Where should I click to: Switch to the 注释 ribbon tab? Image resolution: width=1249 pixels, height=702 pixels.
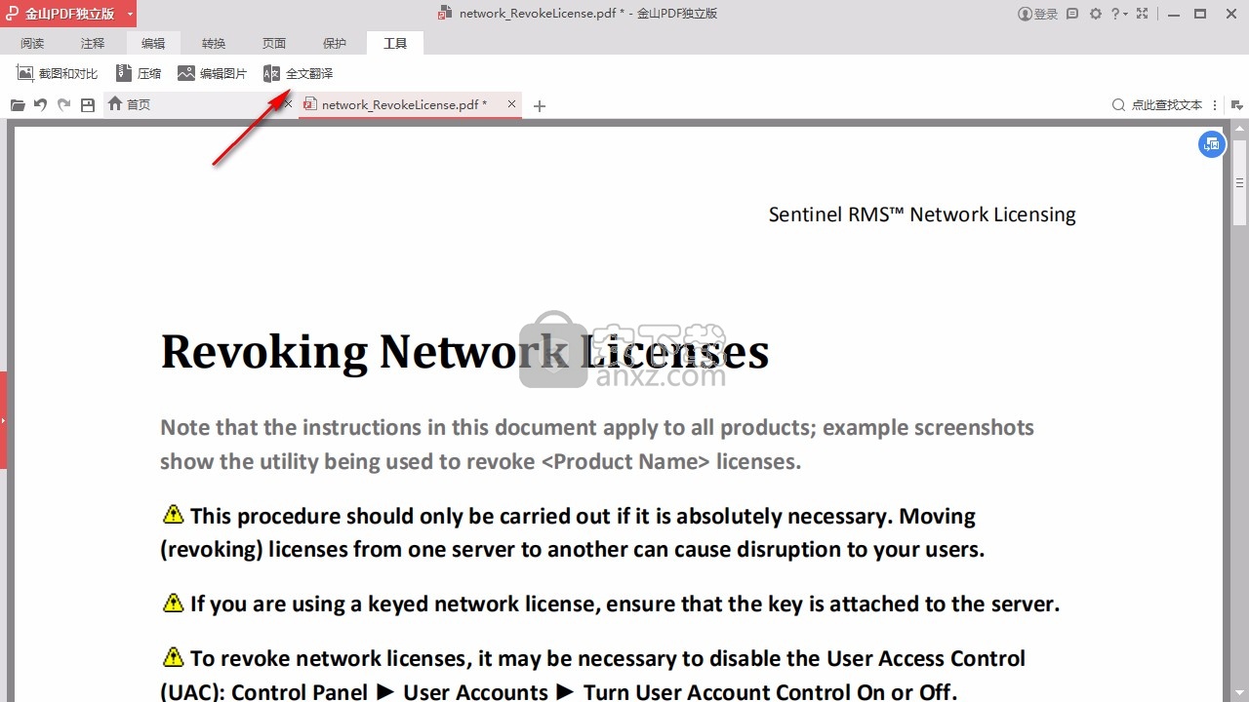(93, 44)
